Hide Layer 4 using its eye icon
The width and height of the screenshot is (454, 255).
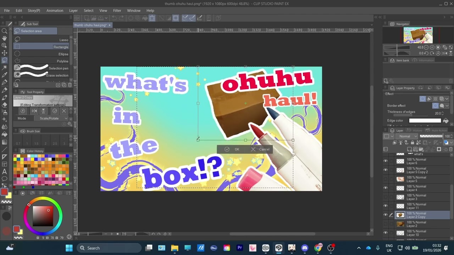(x=386, y=188)
